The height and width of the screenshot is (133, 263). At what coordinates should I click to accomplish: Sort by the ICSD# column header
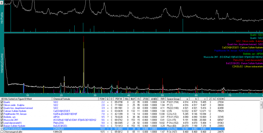pyautogui.click(x=220, y=99)
